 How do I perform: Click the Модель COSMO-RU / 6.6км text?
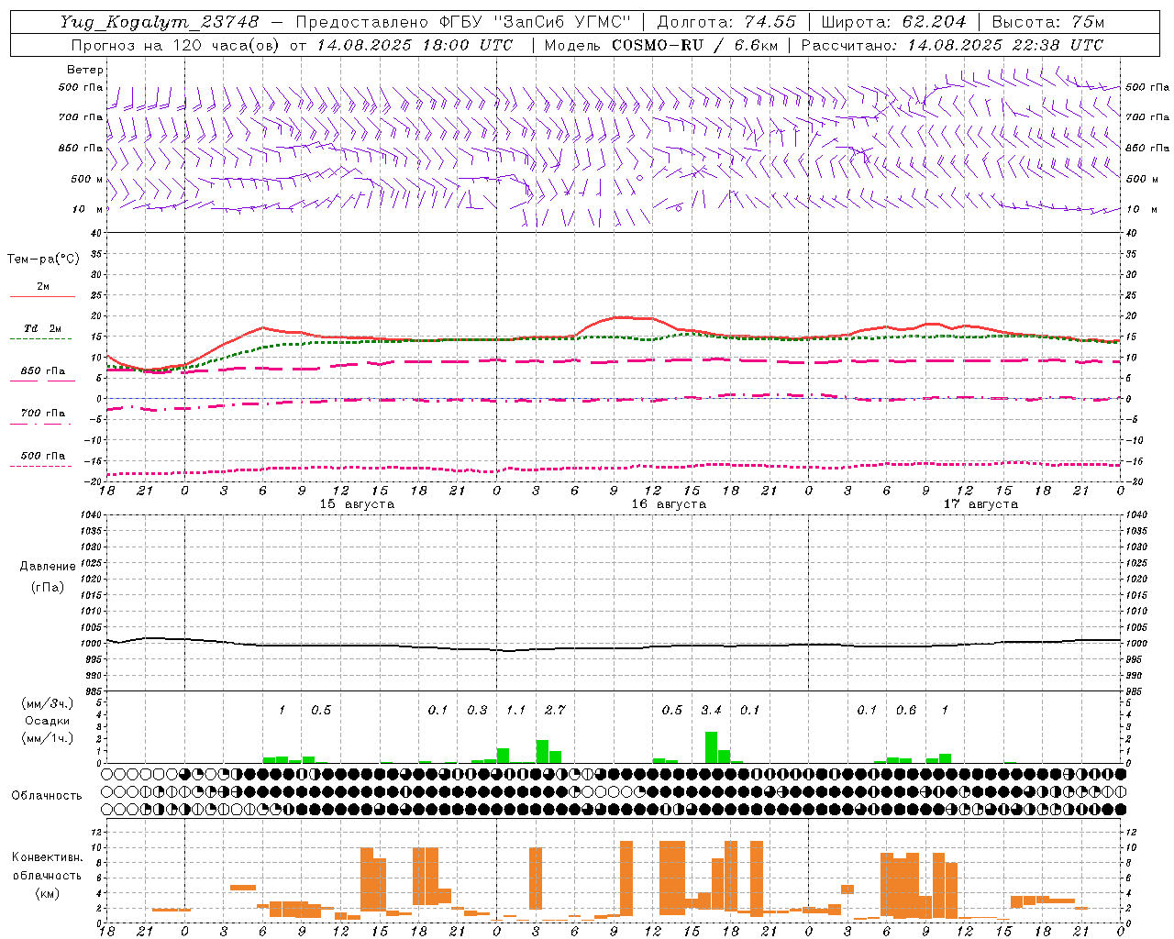(661, 45)
